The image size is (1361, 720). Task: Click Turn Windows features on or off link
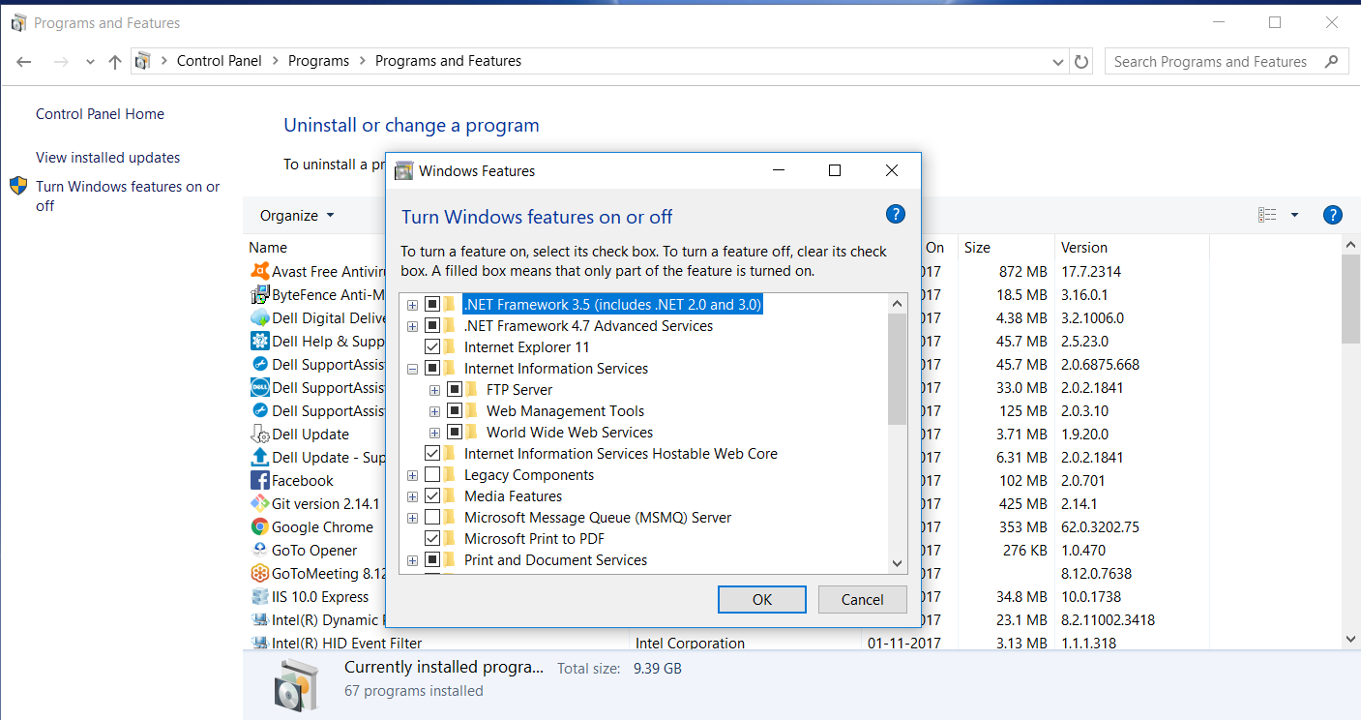point(128,196)
